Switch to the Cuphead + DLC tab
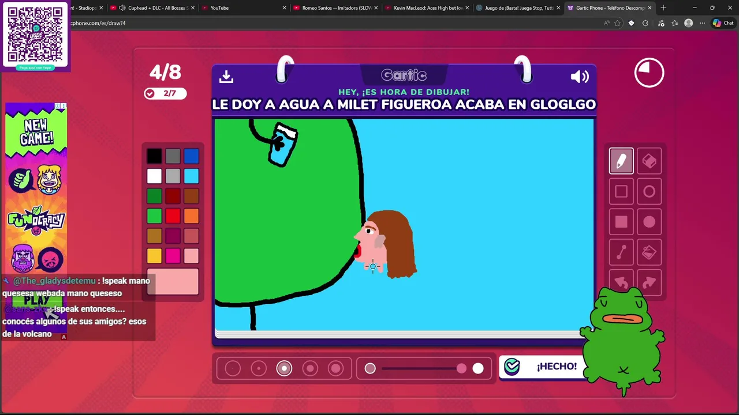 153,8
